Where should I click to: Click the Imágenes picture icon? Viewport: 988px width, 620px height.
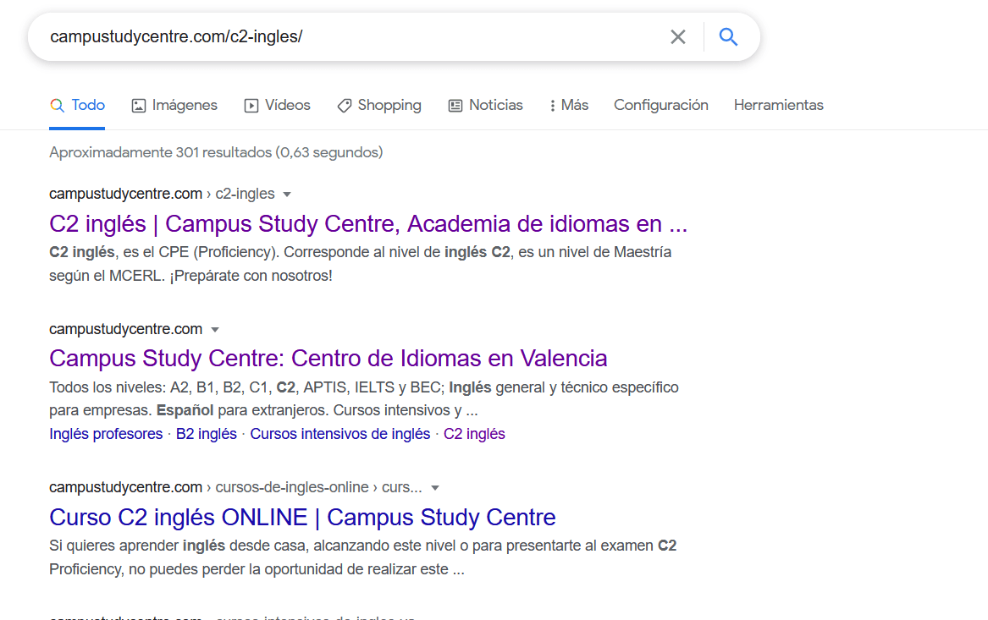[x=139, y=106]
